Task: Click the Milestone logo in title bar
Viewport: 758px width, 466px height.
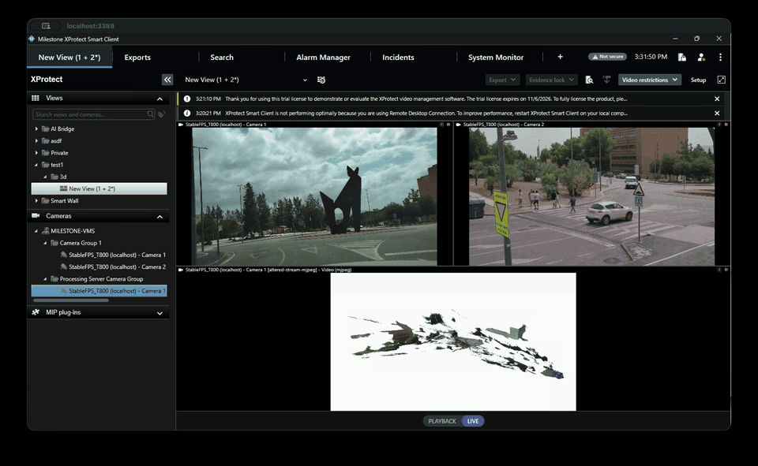Action: (32, 39)
